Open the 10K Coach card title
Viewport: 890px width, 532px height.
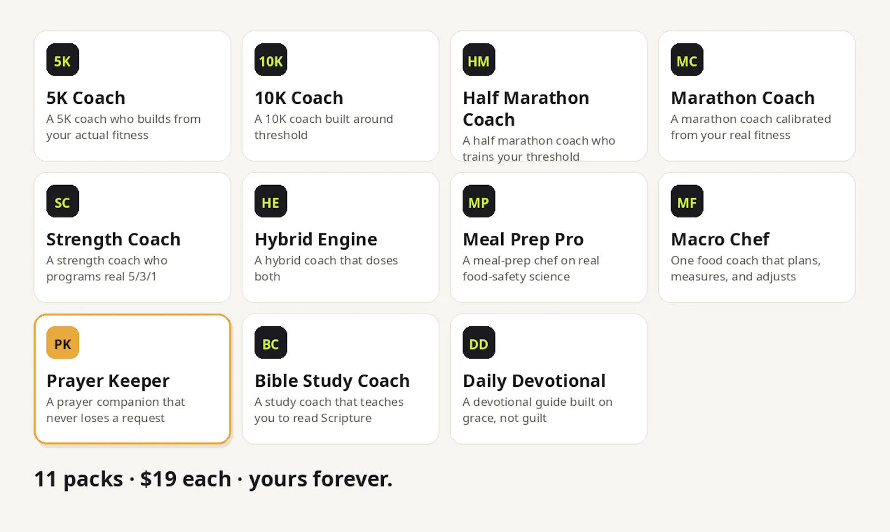[299, 98]
